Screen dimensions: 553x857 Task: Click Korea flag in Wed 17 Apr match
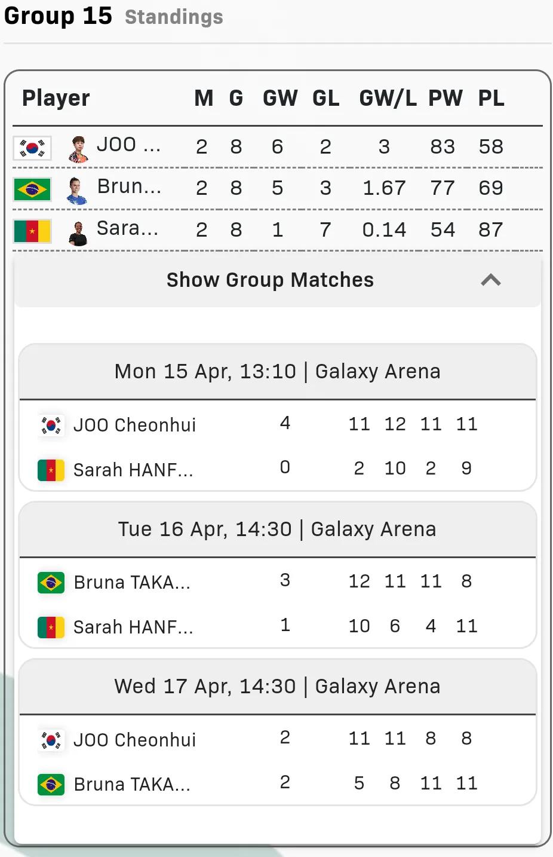(x=51, y=740)
